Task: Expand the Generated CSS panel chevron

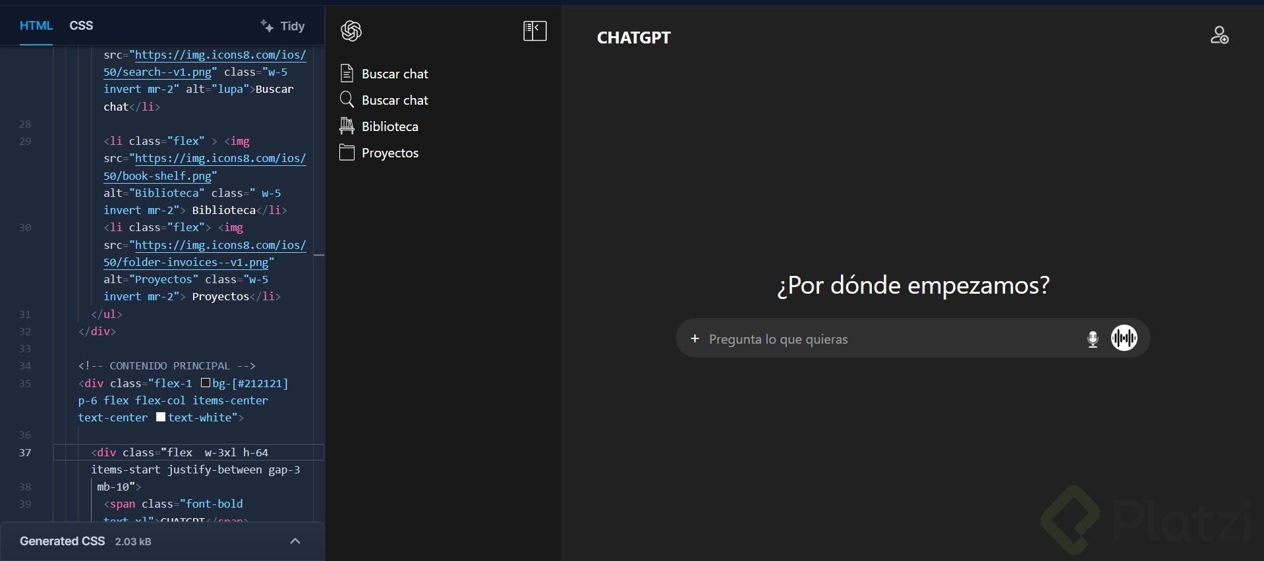Action: [x=295, y=541]
